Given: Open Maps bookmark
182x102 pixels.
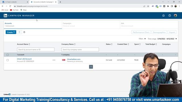Looking at the screenshot, I should pyautogui.click(x=23, y=10).
